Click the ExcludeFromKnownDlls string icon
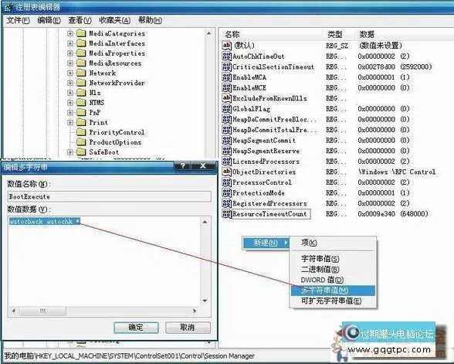Screen dimensions: 454x364 coord(227,98)
